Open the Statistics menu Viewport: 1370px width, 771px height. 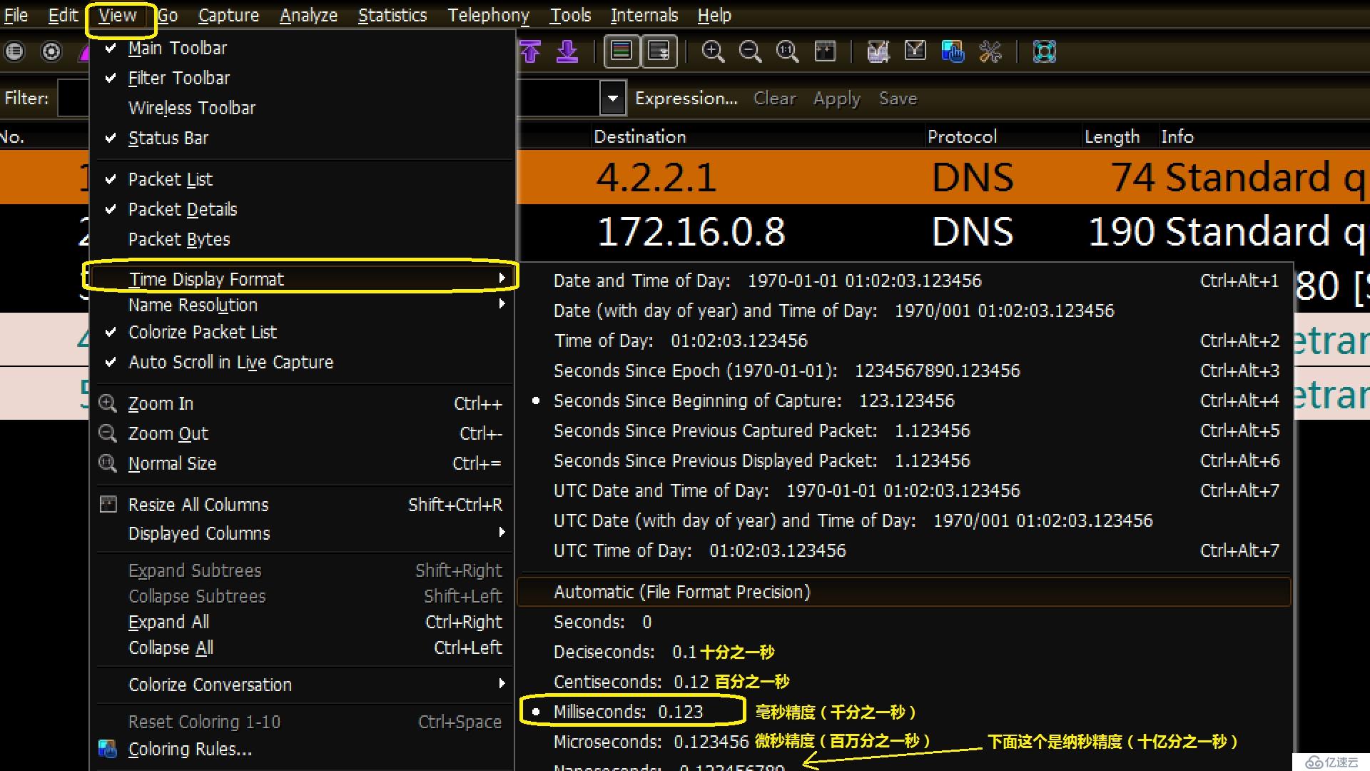coord(392,16)
